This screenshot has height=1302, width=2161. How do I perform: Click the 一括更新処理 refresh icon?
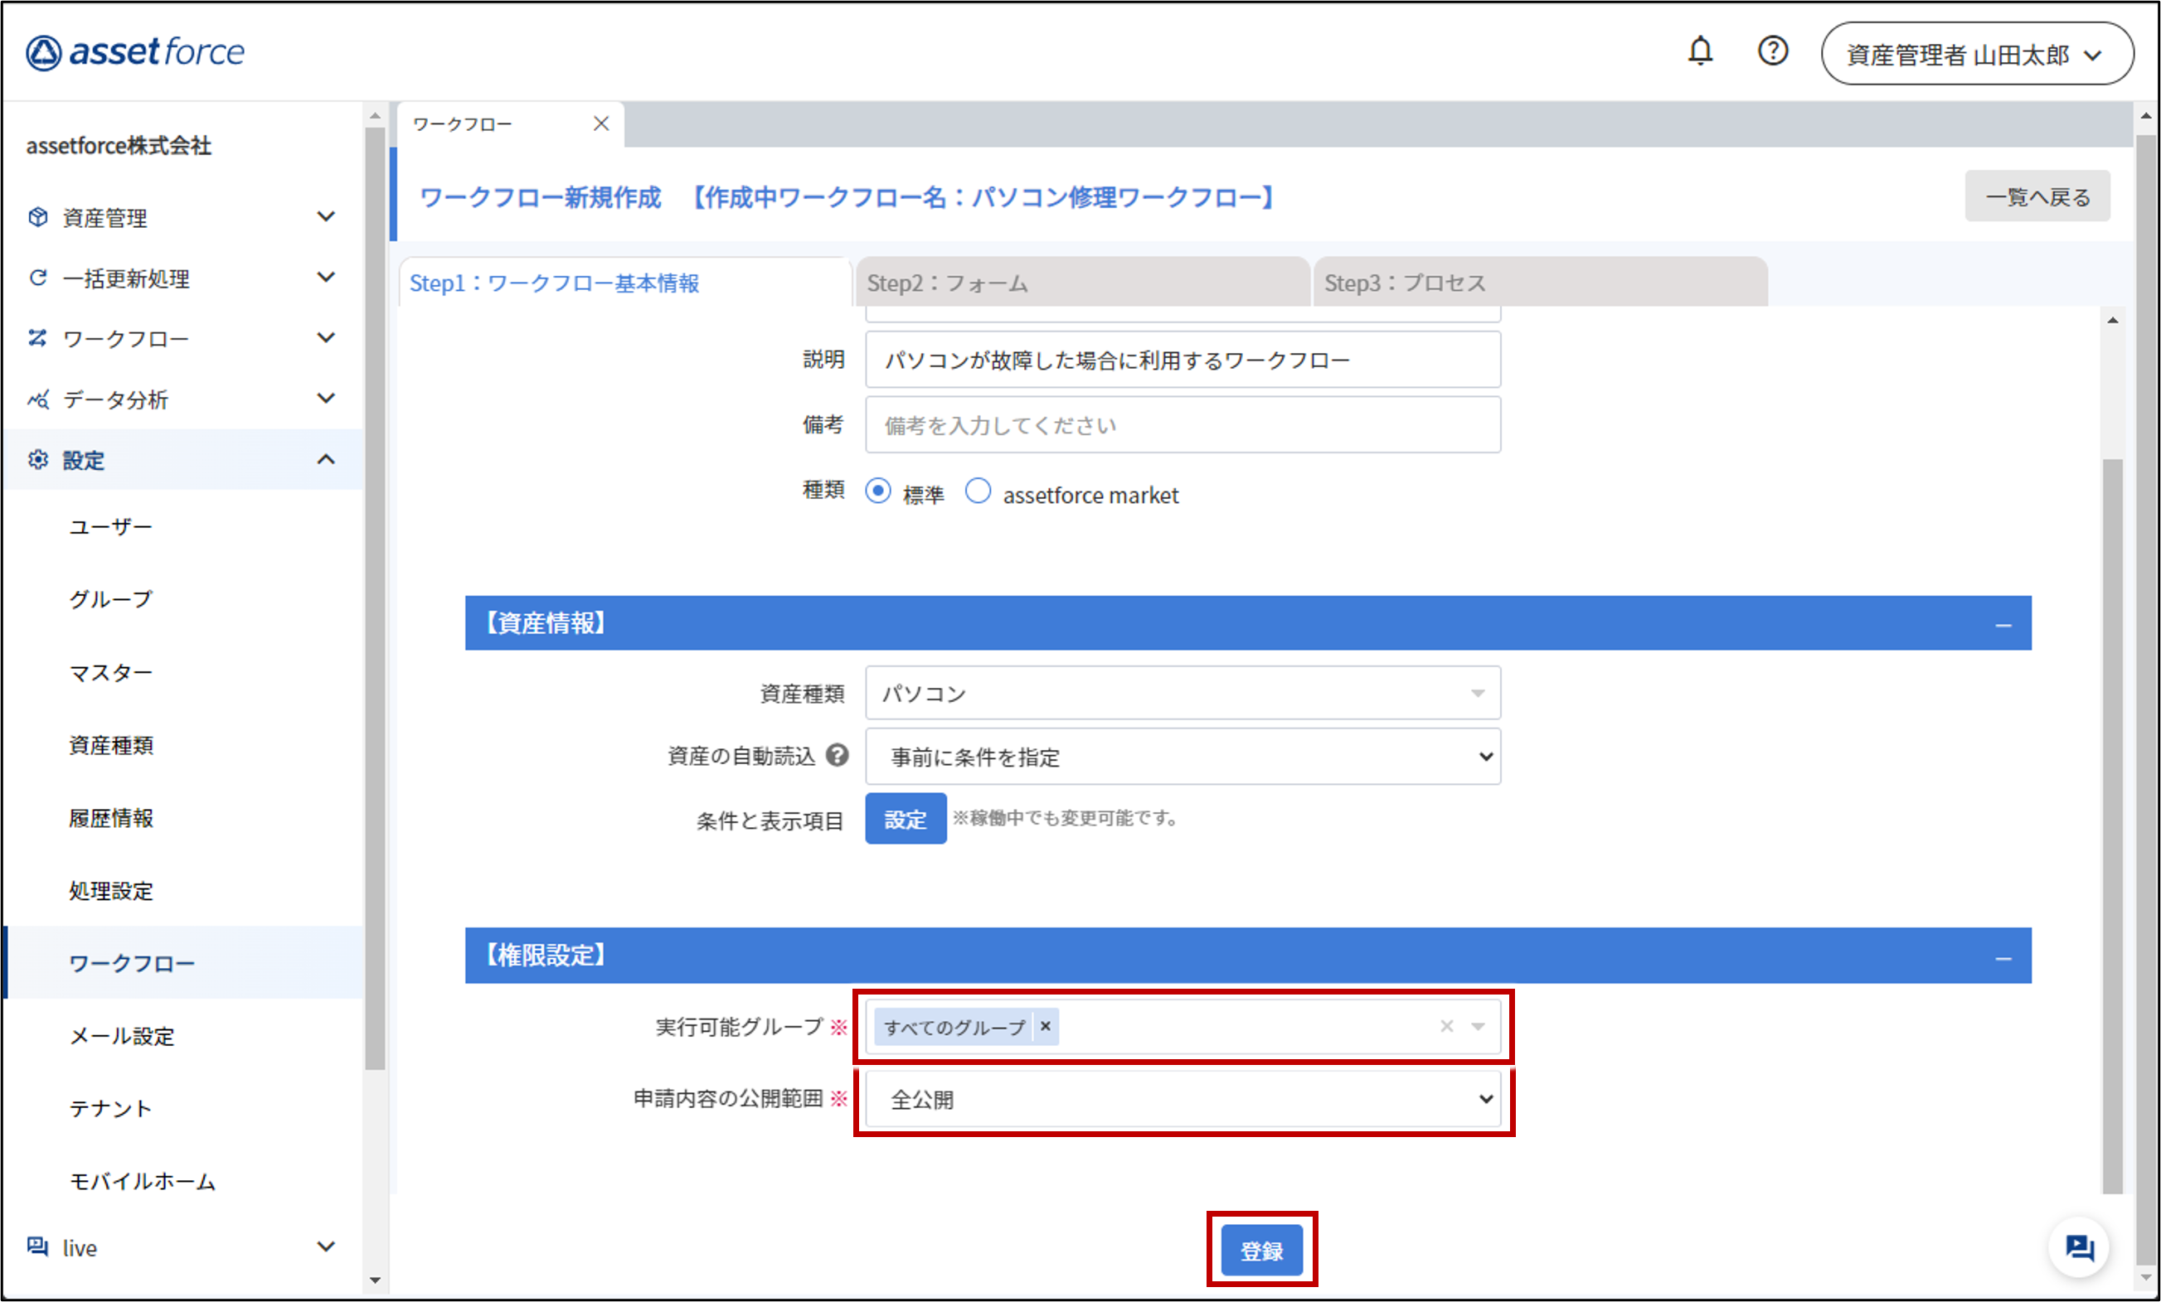coord(37,277)
